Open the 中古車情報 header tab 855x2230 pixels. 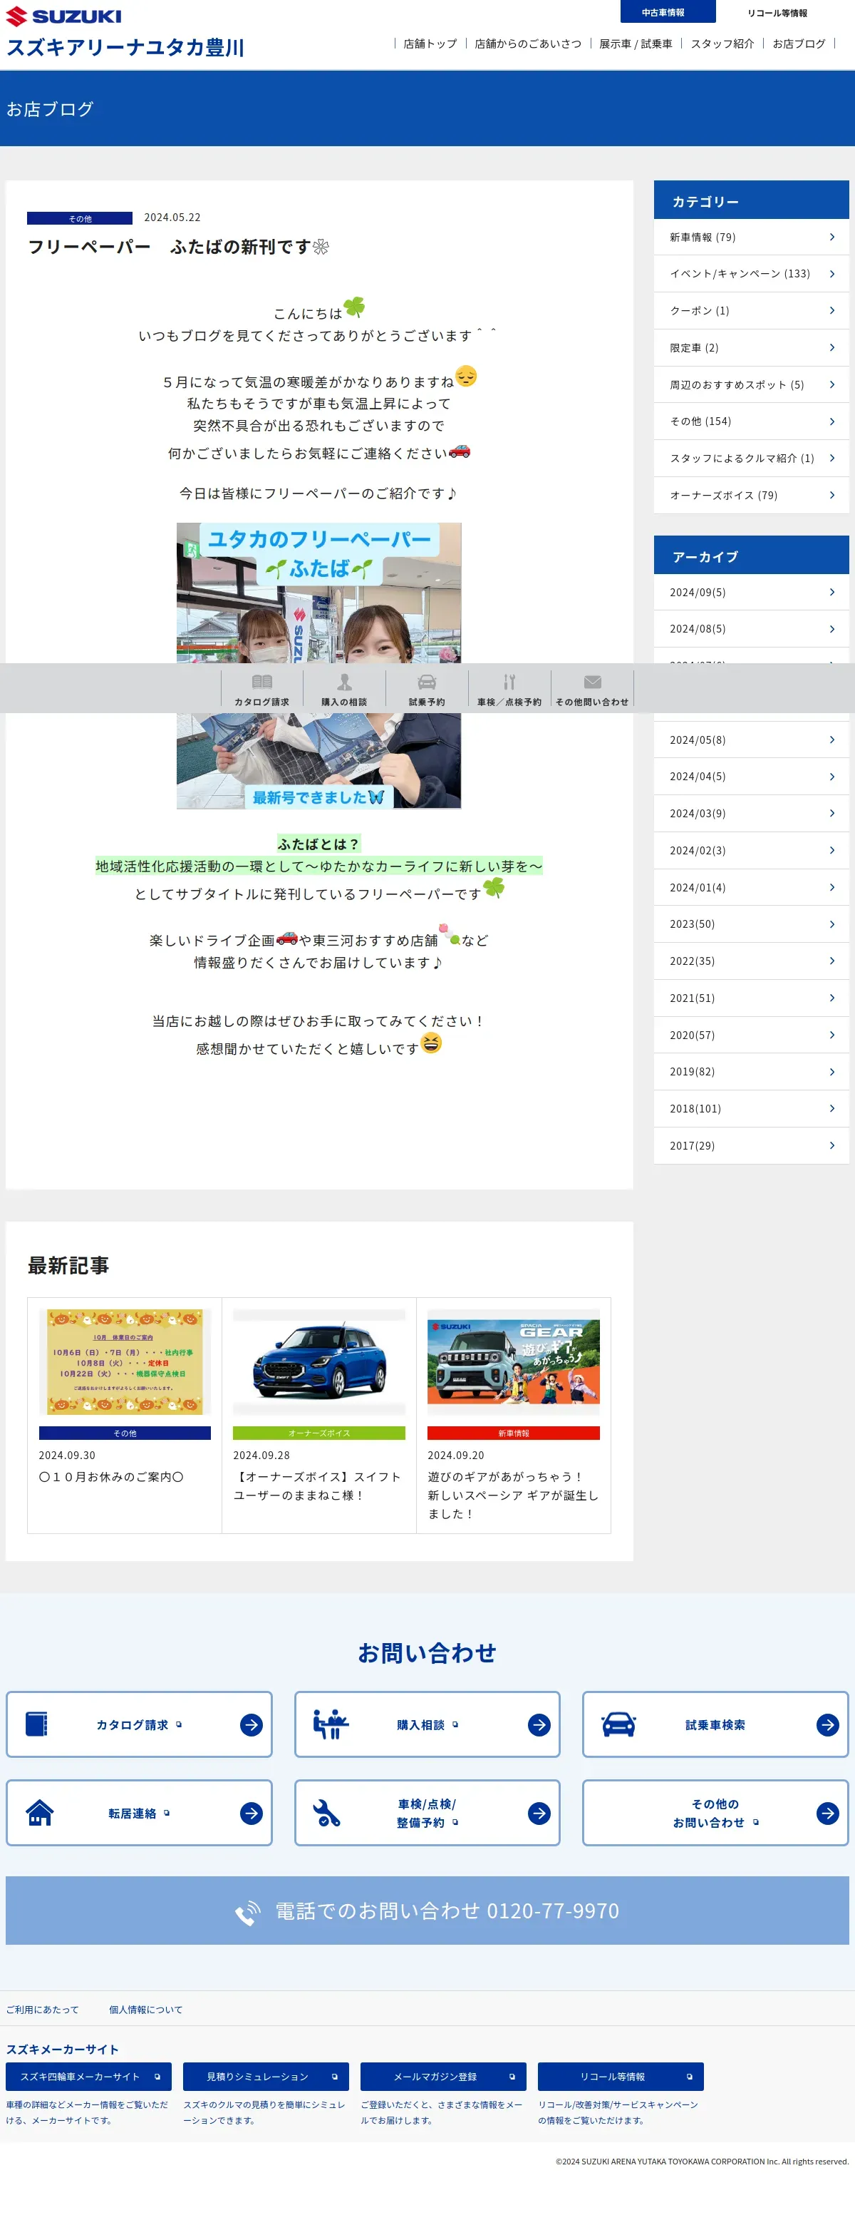click(668, 11)
